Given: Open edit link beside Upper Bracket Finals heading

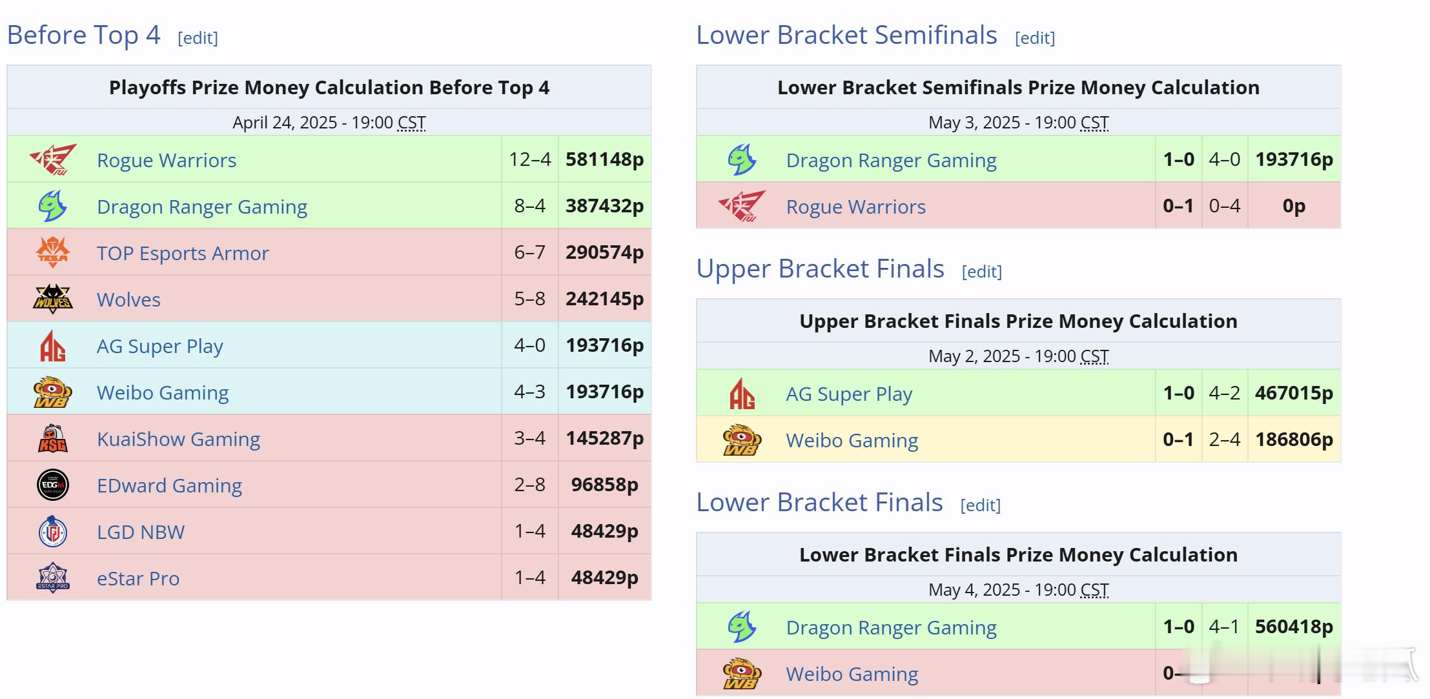Looking at the screenshot, I should tap(982, 271).
